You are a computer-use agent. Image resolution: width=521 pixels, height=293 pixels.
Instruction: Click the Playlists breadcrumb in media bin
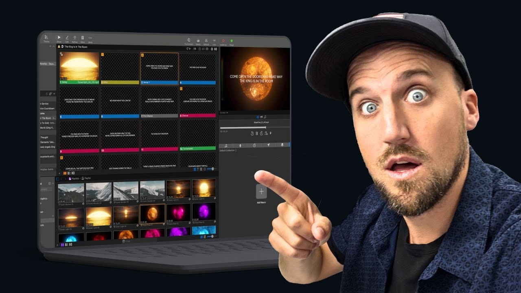coord(74,178)
